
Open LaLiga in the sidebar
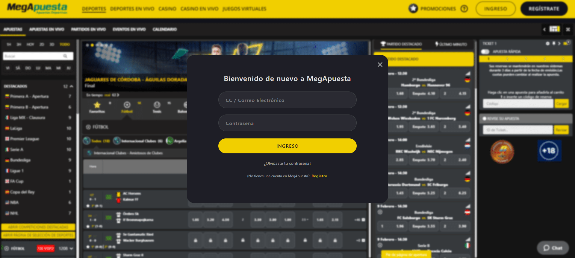38,128
